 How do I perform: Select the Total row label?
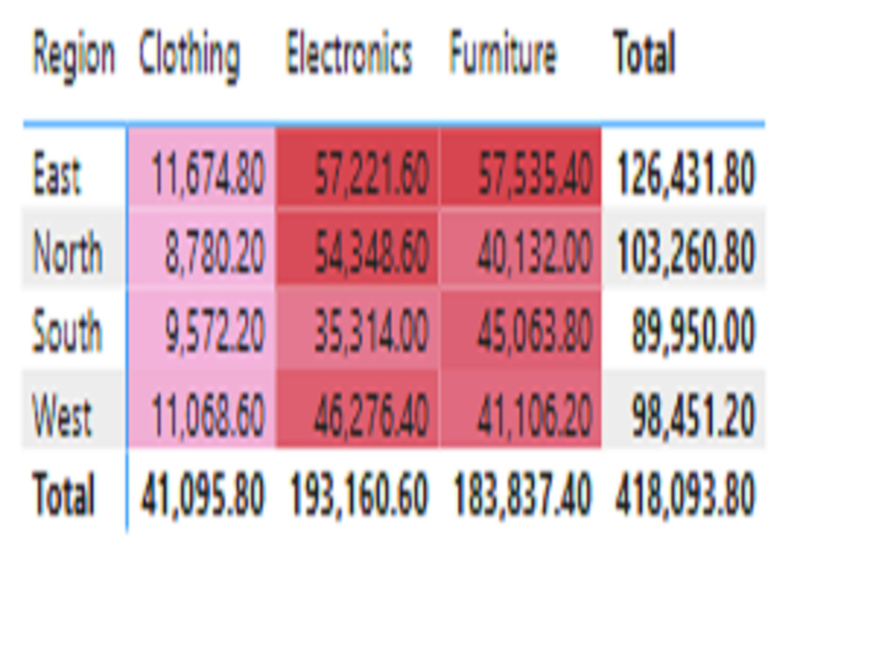(x=64, y=494)
